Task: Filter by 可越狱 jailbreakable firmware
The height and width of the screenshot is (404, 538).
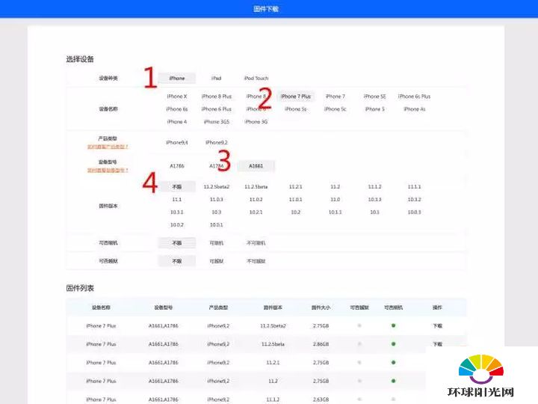Action: [x=217, y=261]
